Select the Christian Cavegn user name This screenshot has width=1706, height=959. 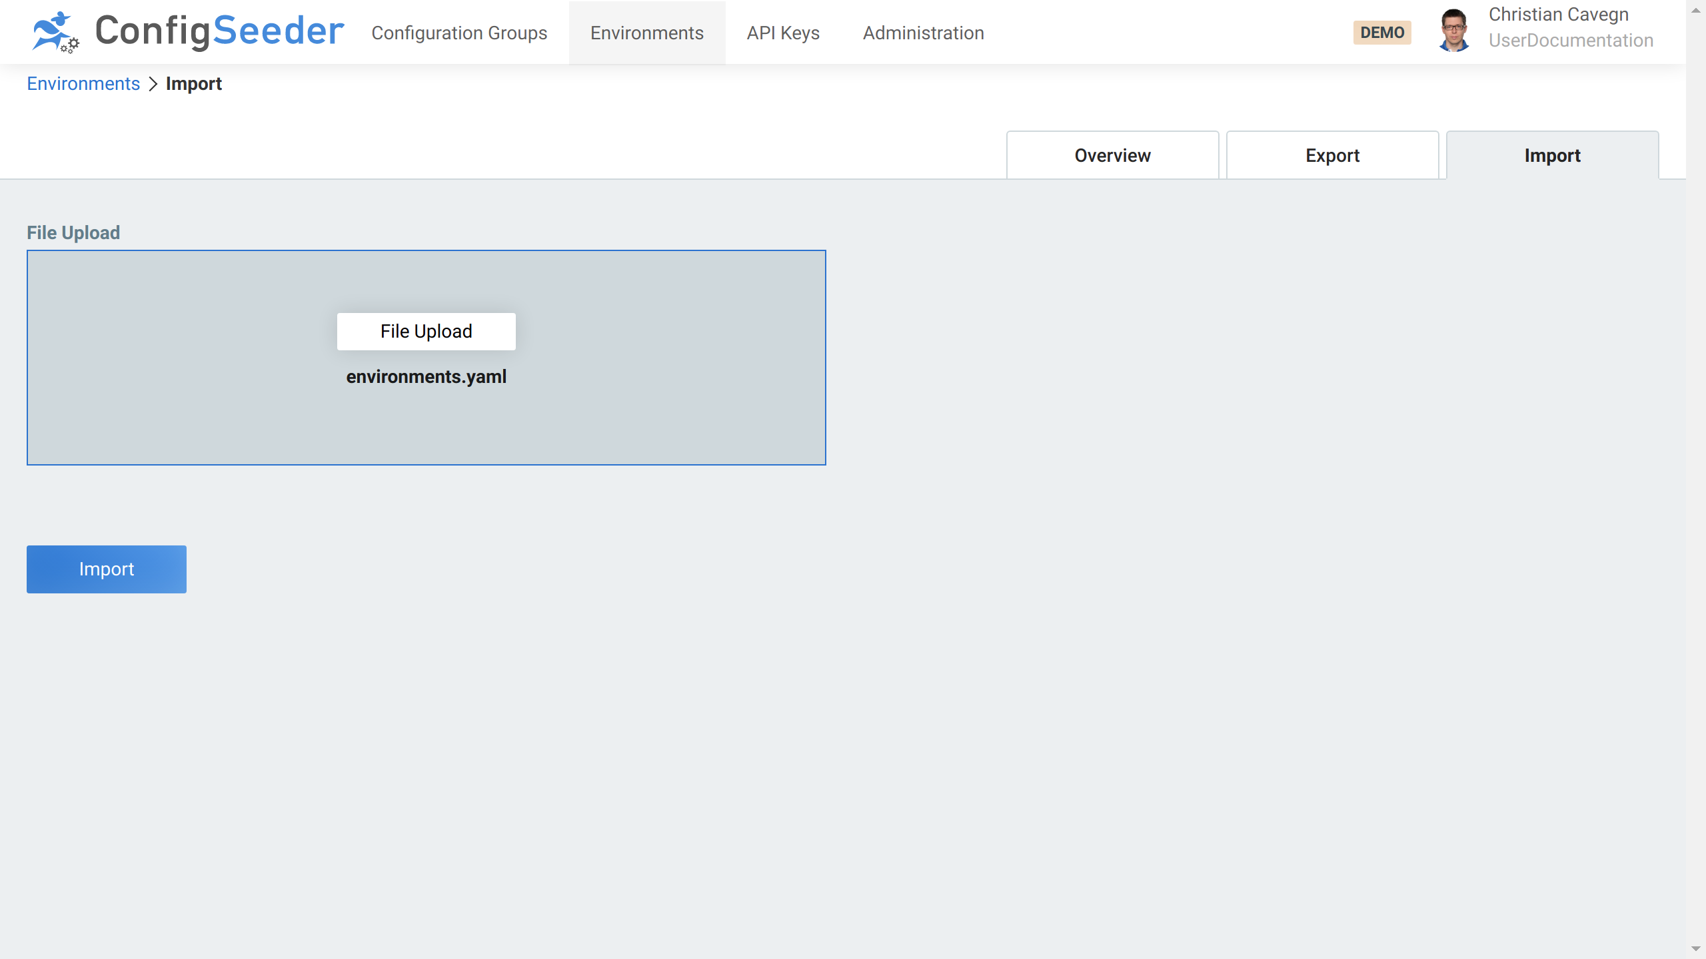[x=1559, y=14]
